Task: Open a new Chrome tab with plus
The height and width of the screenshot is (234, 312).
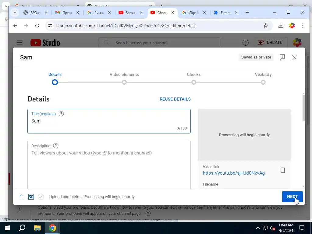Action: 247,12
